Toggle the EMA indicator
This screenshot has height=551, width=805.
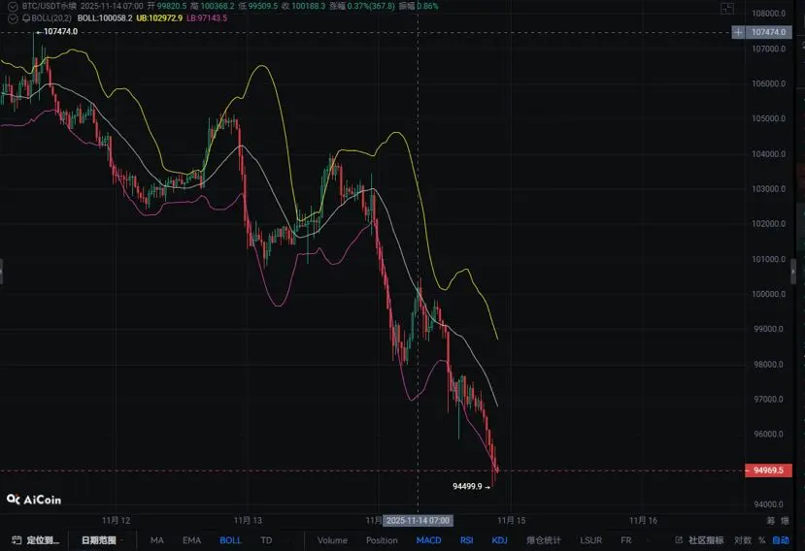[x=191, y=540]
